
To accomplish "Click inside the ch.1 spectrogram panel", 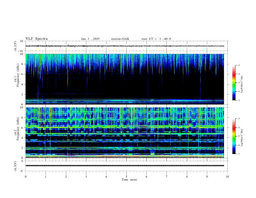I will pyautogui.click(x=124, y=79).
